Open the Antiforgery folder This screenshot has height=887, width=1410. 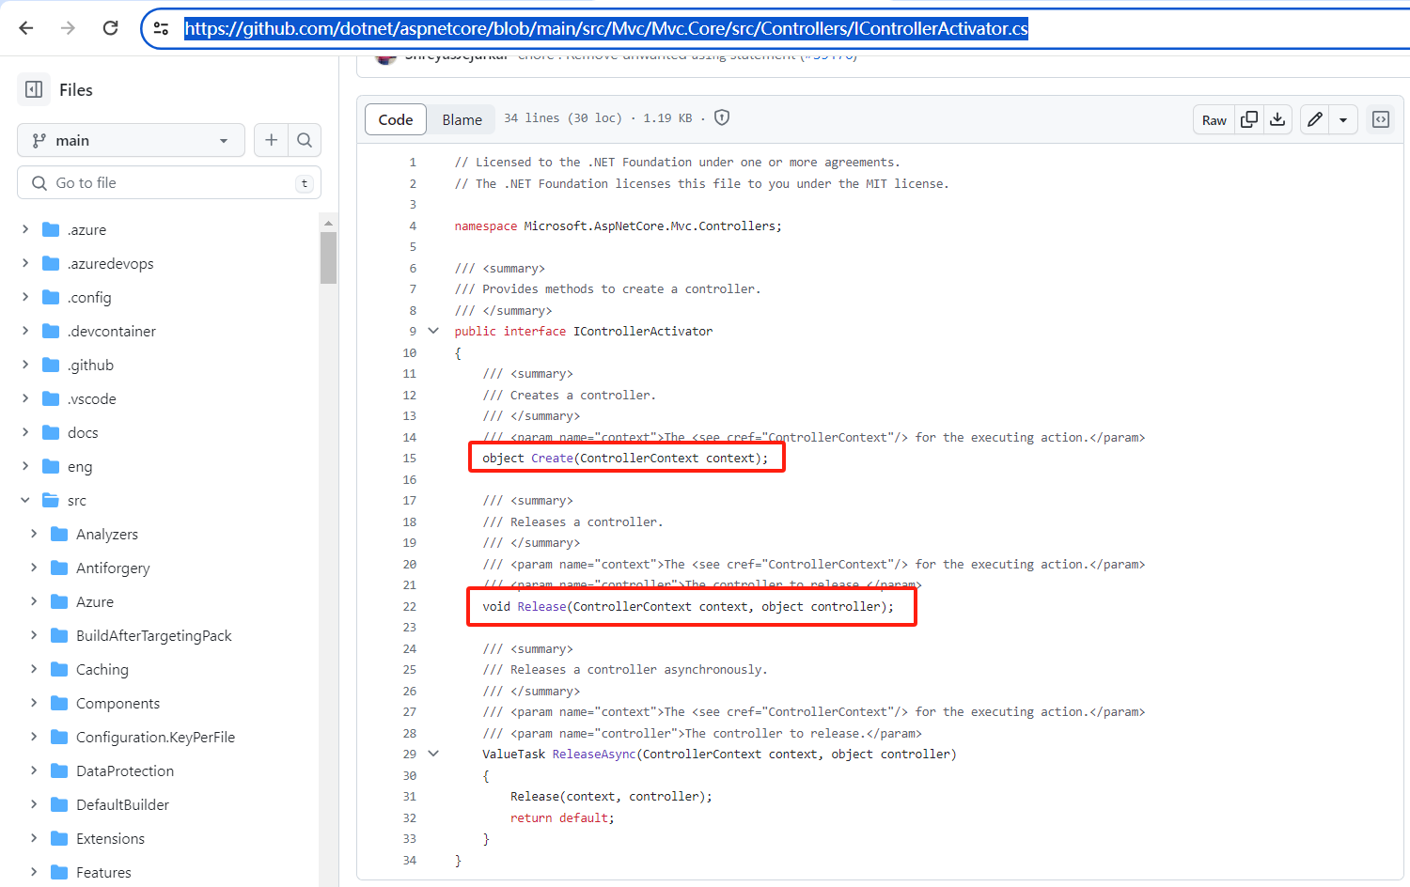pos(113,568)
